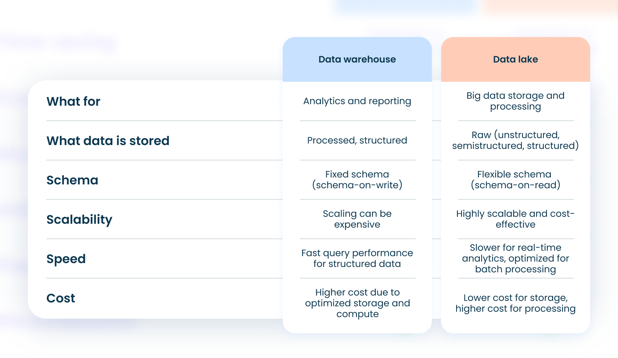
Task: Click "Higher cost due to optimized storage" cell
Action: 357,303
